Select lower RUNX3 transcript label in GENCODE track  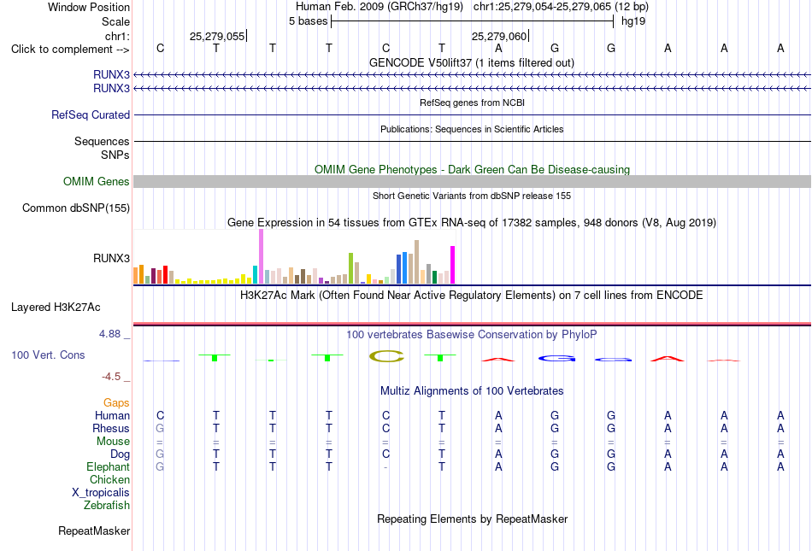coord(111,89)
